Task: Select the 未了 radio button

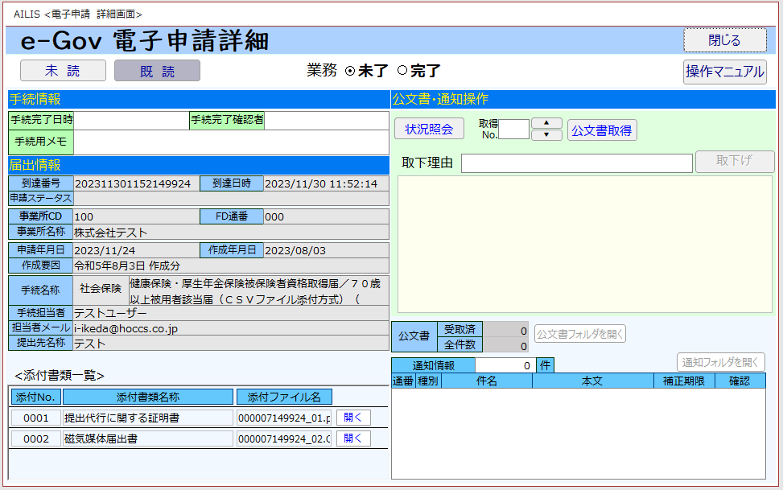Action: coord(350,71)
